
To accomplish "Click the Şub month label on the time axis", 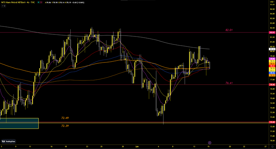I will click(137, 147).
